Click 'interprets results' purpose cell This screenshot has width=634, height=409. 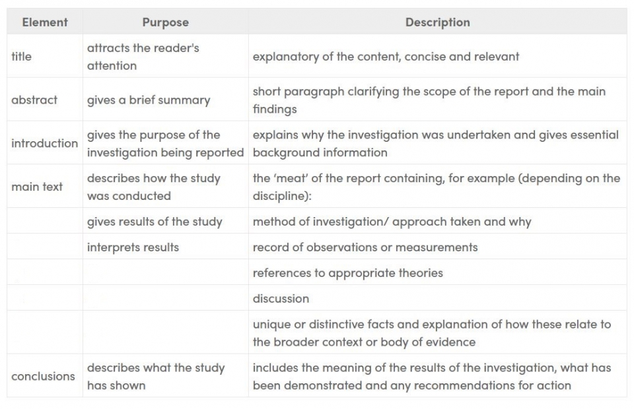[x=165, y=247]
